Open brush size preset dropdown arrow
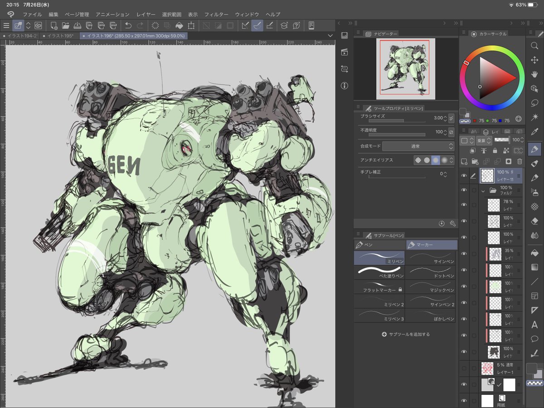The height and width of the screenshot is (408, 544). tap(451, 118)
